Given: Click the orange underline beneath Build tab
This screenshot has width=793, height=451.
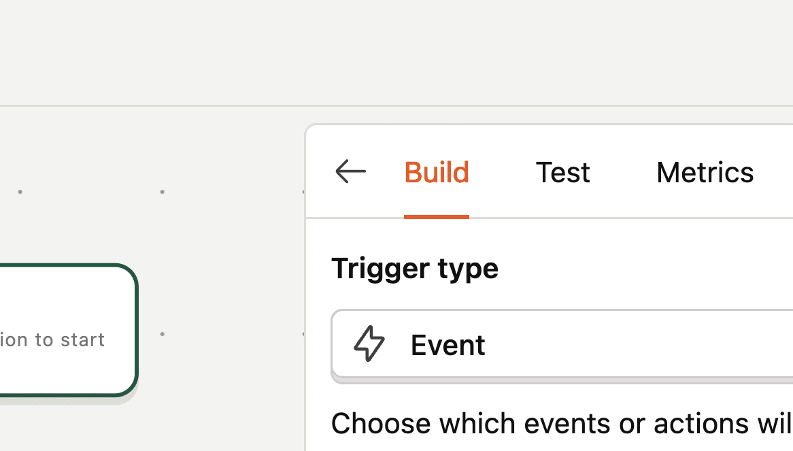Looking at the screenshot, I should point(437,217).
